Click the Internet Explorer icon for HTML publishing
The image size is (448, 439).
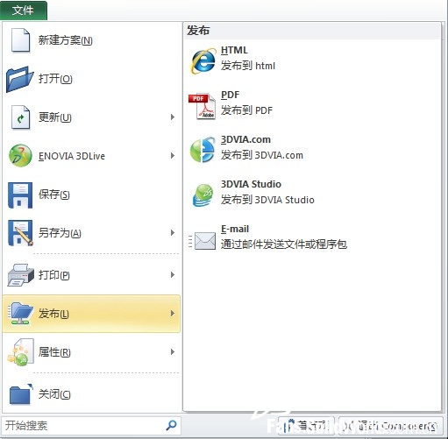[x=203, y=60]
